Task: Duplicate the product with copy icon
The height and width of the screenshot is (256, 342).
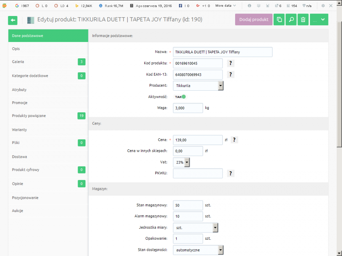Action: 279,20
